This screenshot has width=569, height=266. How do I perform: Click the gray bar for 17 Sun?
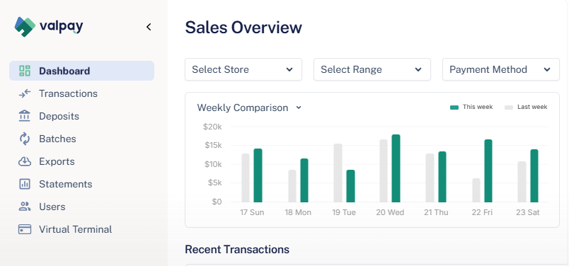(x=246, y=178)
